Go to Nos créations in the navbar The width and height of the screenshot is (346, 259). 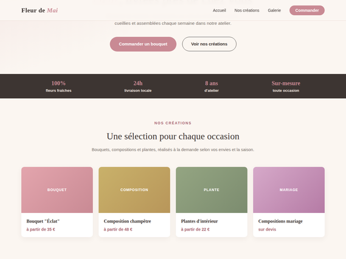(x=247, y=10)
